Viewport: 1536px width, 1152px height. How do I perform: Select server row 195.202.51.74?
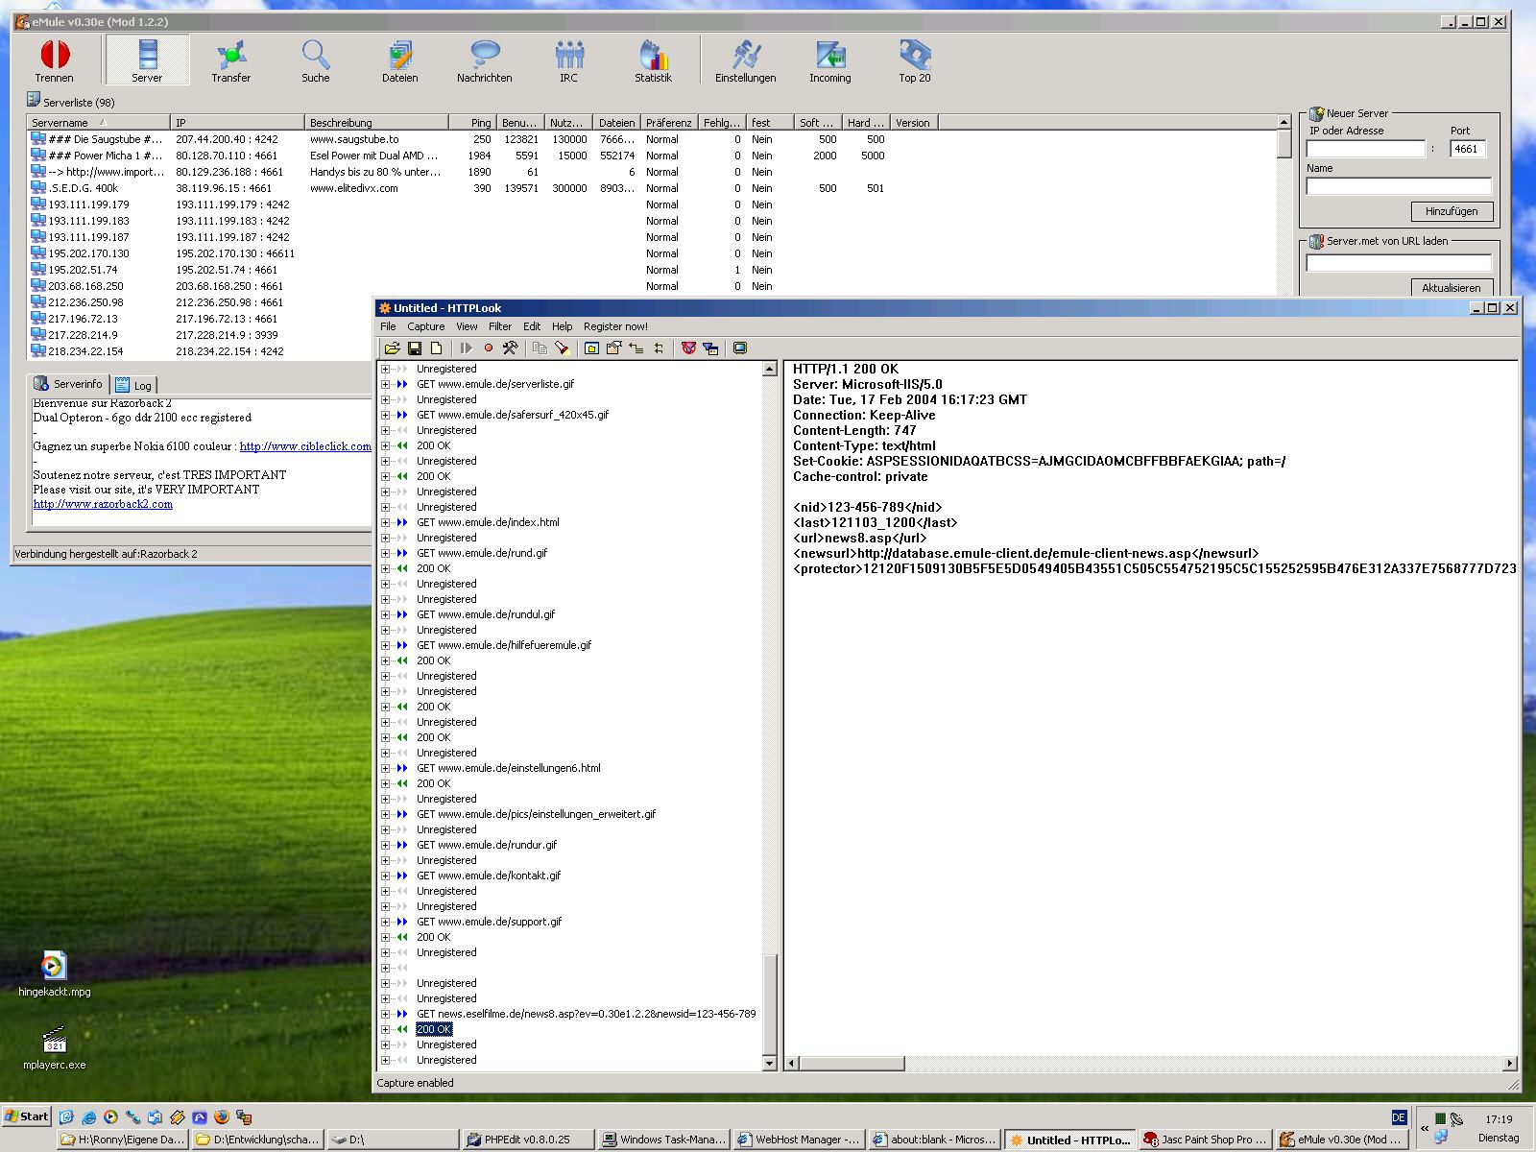(653, 270)
